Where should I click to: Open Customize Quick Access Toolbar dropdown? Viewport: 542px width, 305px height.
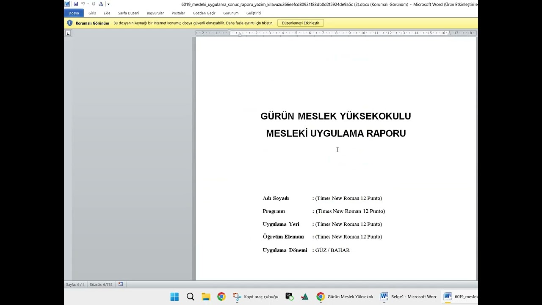click(108, 4)
